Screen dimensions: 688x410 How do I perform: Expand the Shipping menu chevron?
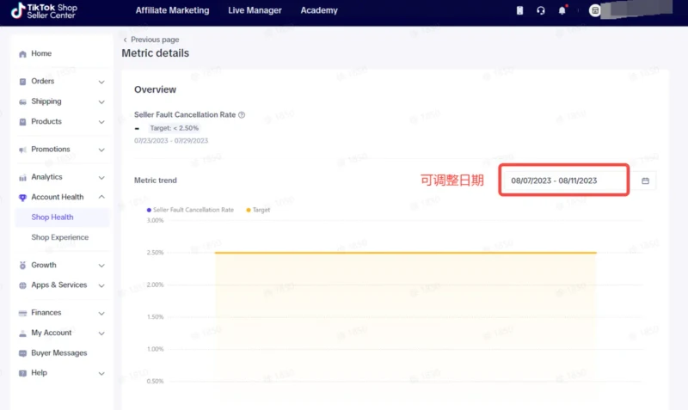pyautogui.click(x=101, y=102)
